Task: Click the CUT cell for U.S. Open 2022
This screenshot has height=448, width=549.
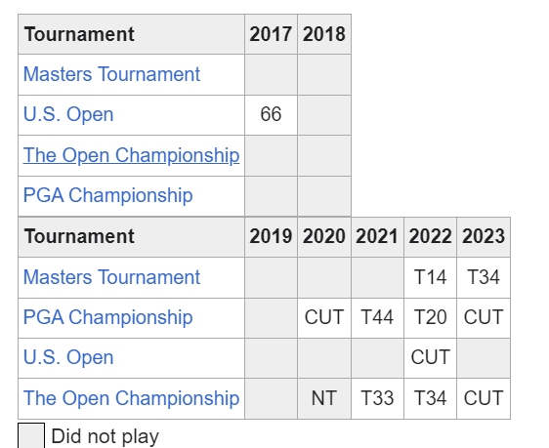Action: tap(430, 358)
